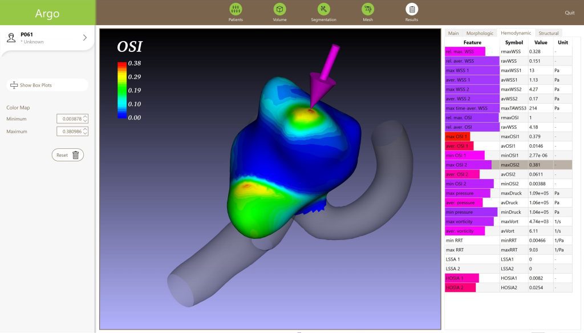The height and width of the screenshot is (333, 584).
Task: Click the patient P061 person icon
Action: (11, 38)
